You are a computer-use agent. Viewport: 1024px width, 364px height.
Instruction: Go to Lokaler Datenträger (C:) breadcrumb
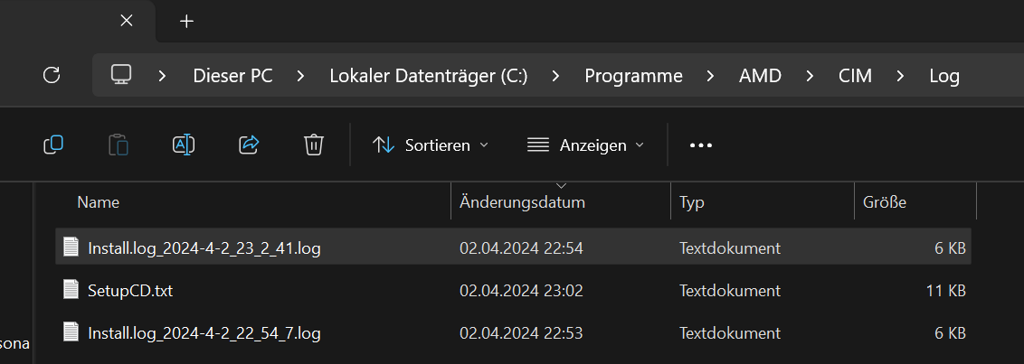(x=428, y=76)
